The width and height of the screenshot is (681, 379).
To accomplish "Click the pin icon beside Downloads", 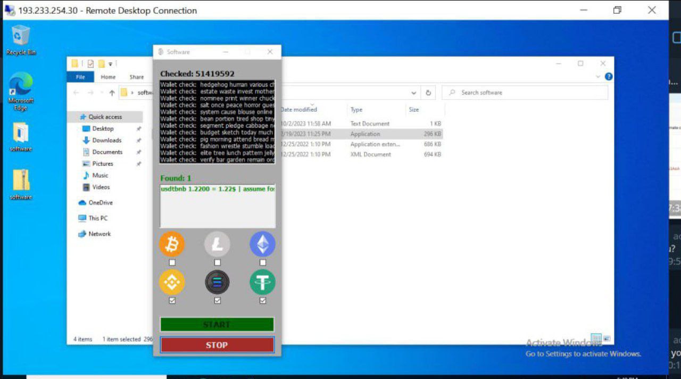I will pos(139,141).
